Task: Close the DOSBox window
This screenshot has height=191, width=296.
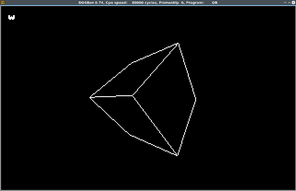Action: click(293, 2)
